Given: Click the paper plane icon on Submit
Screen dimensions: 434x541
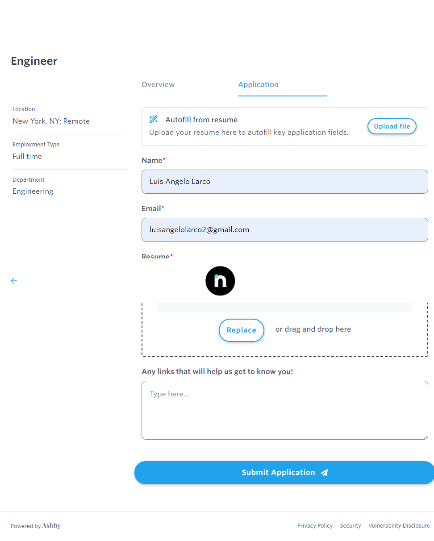Looking at the screenshot, I should (x=325, y=473).
